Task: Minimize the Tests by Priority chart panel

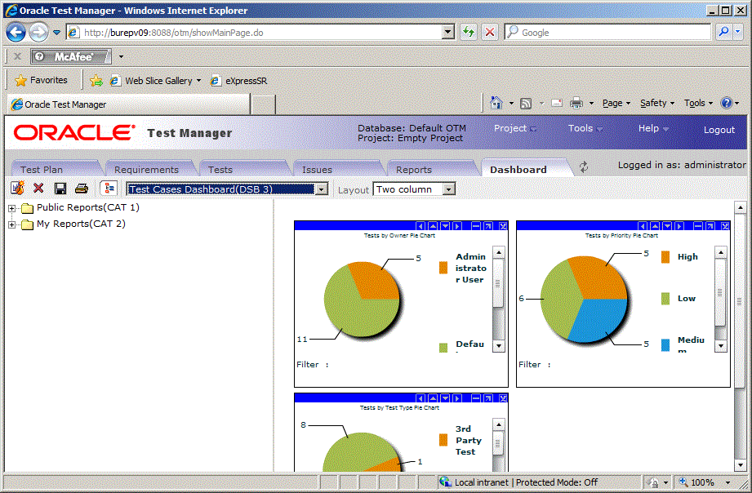Action: coord(698,226)
